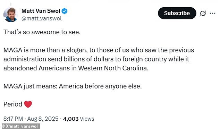Image resolution: width=220 pixels, height=129 pixels.
Task: Select the Aug 8, 2025 date
Action: 43,119
